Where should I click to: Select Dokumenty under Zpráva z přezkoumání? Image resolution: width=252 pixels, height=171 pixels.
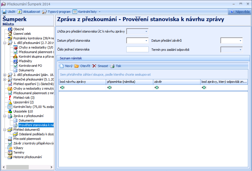[26, 120]
